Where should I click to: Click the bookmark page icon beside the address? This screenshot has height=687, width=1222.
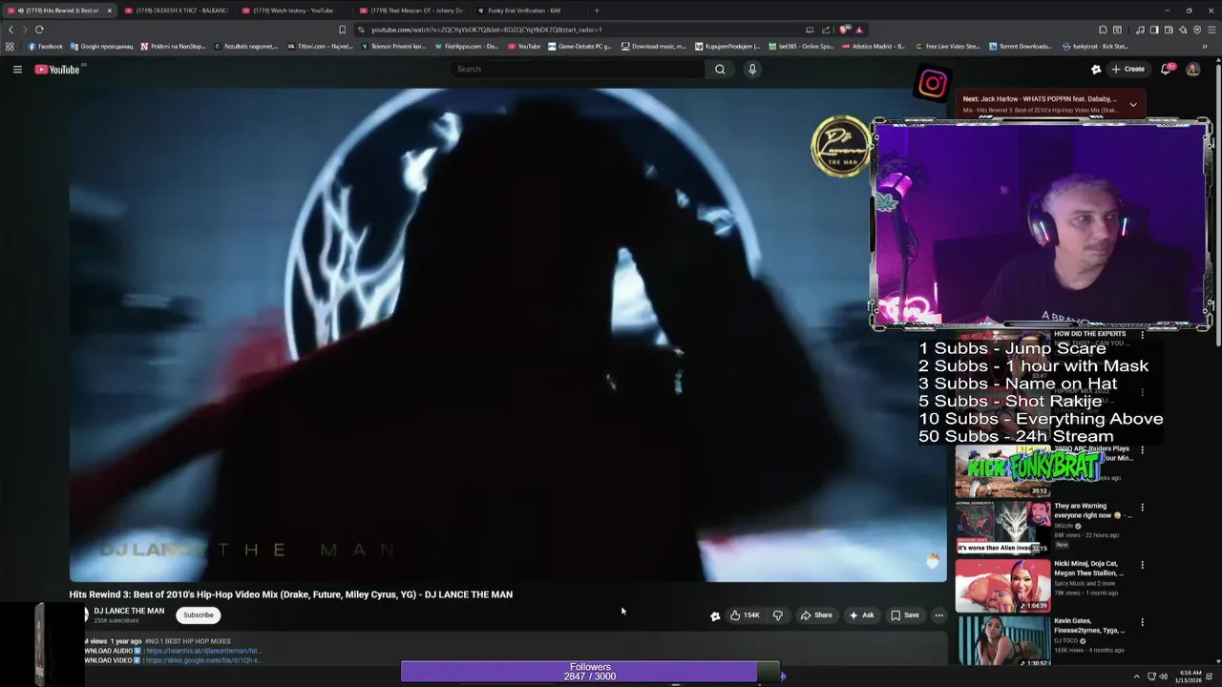pos(342,30)
